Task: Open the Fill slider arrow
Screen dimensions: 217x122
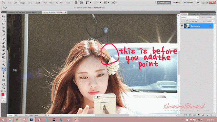Action: [213, 21]
